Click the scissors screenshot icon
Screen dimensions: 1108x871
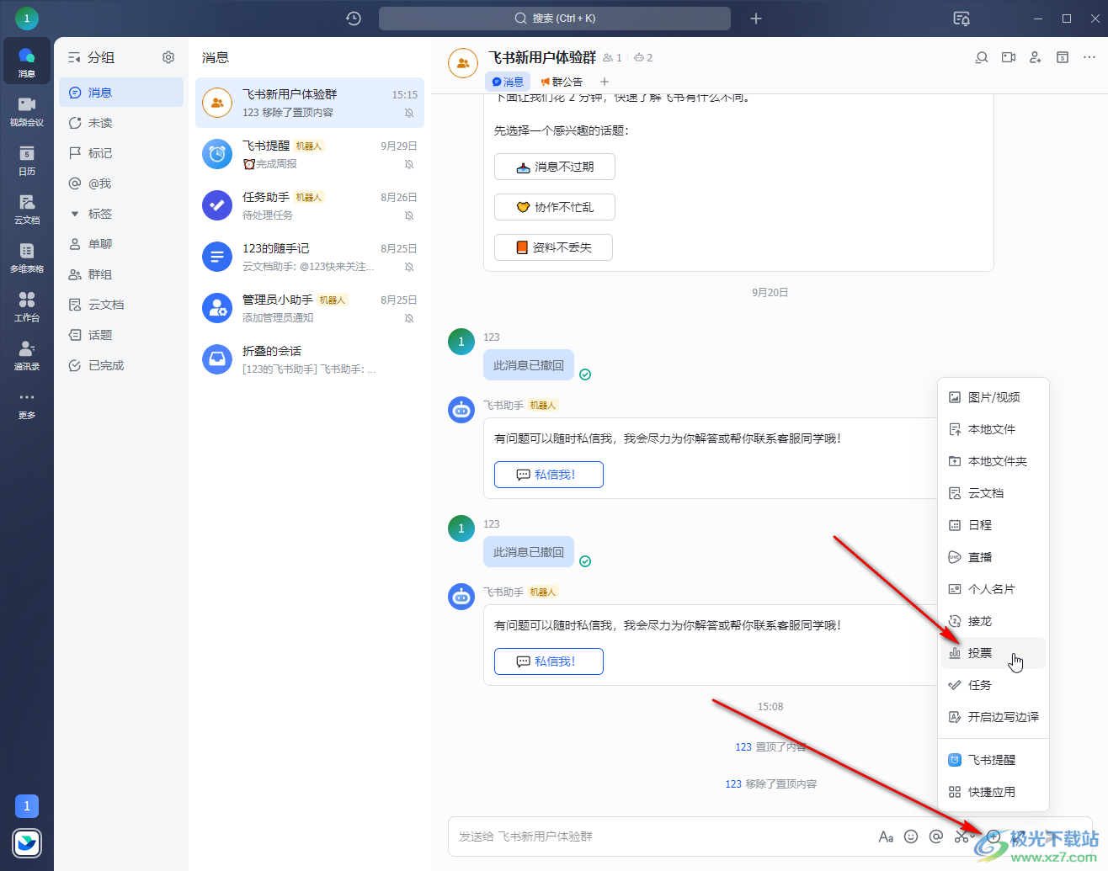click(962, 836)
